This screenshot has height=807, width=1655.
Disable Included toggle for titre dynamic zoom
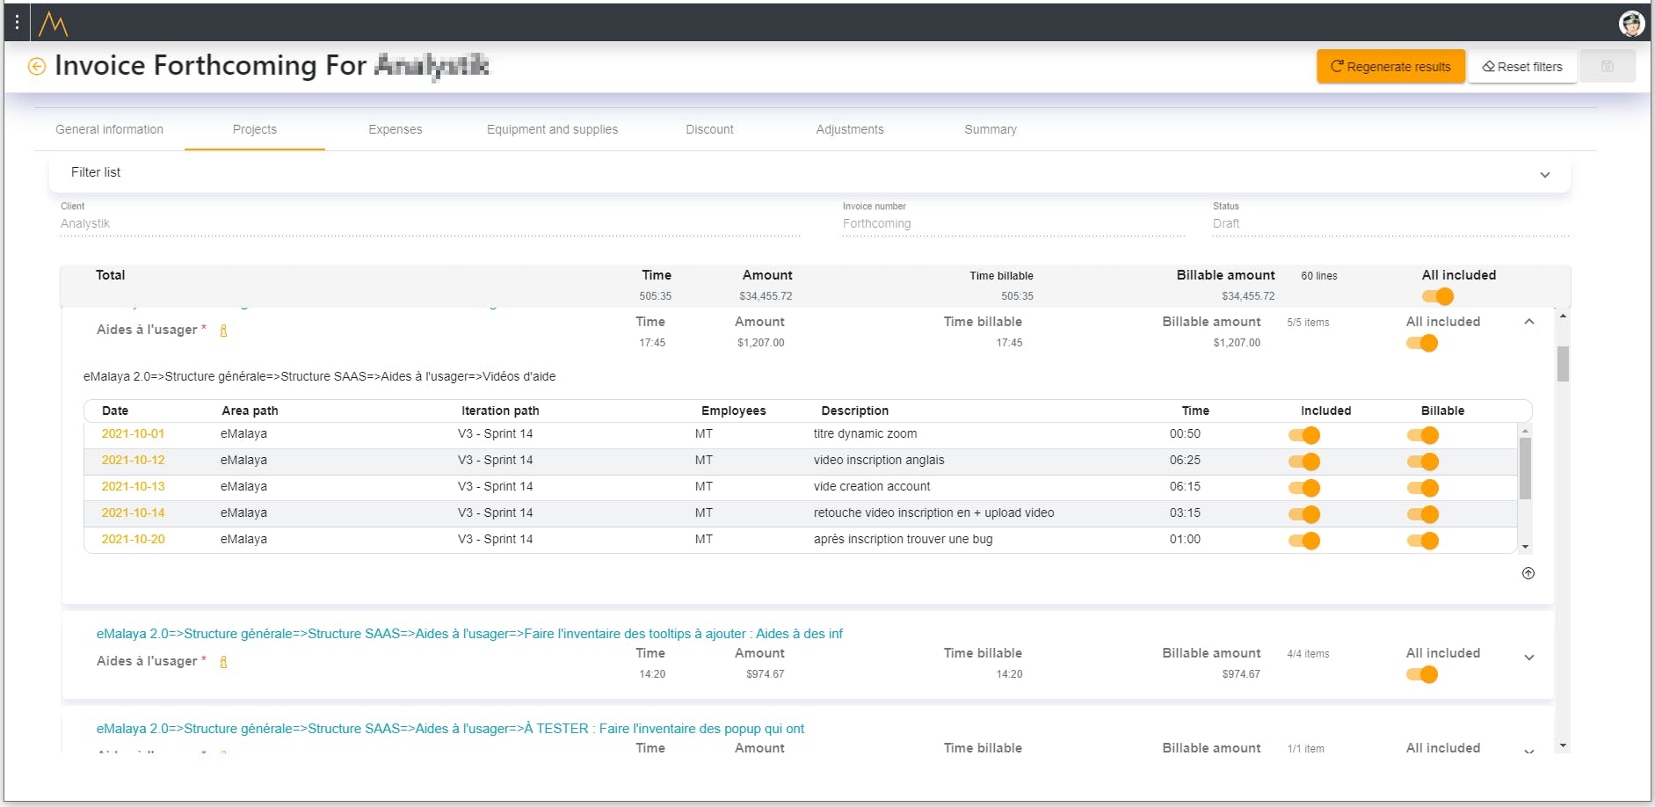[1303, 435]
